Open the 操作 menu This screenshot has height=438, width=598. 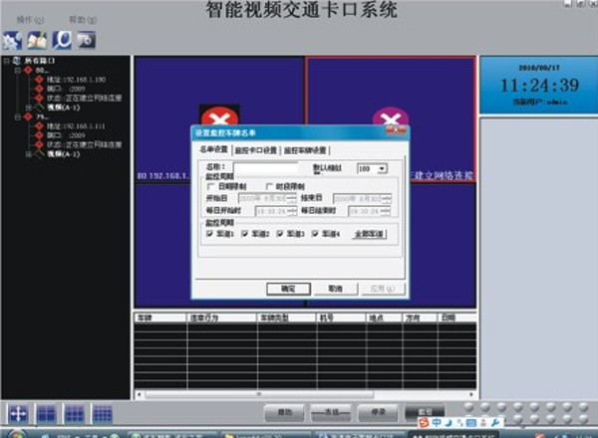[x=22, y=19]
